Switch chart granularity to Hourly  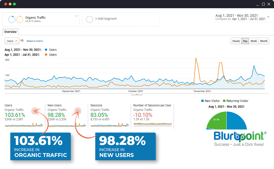click(x=236, y=41)
